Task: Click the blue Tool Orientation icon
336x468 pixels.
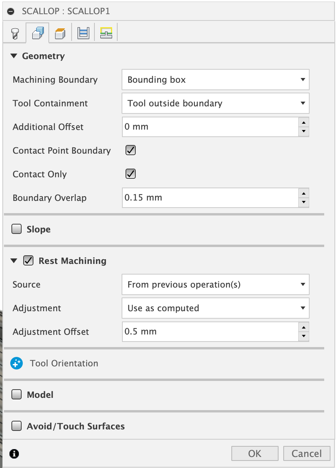Action: (x=17, y=363)
